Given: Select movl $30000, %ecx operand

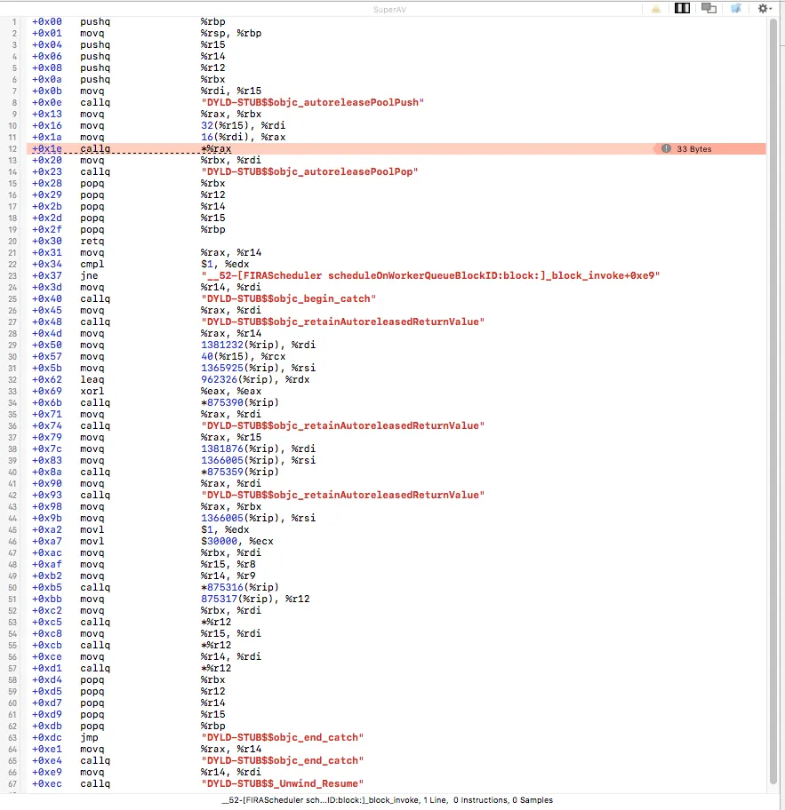Looking at the screenshot, I should click(236, 542).
